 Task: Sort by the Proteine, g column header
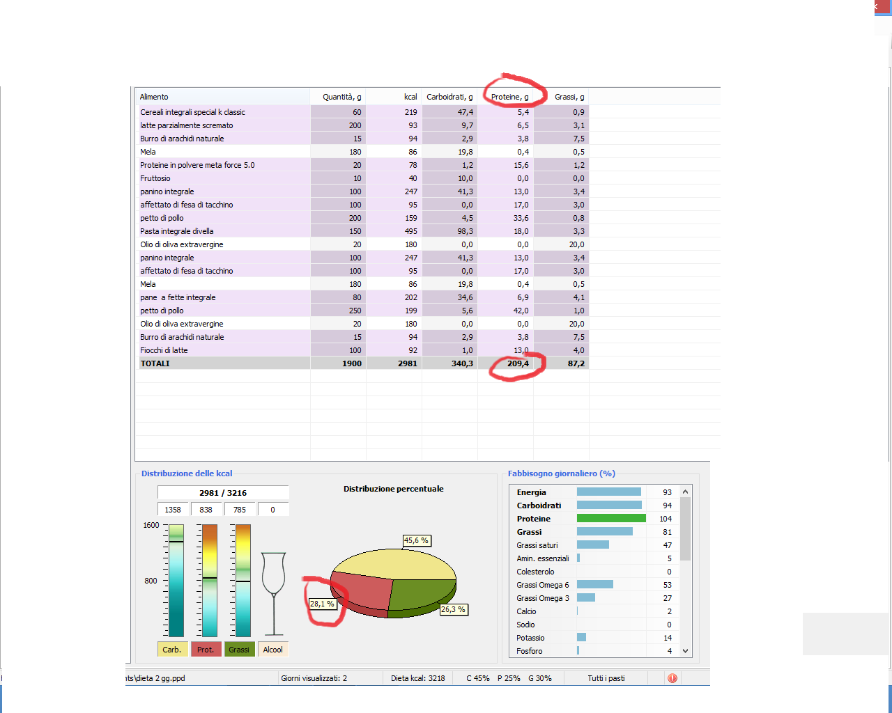coord(509,97)
